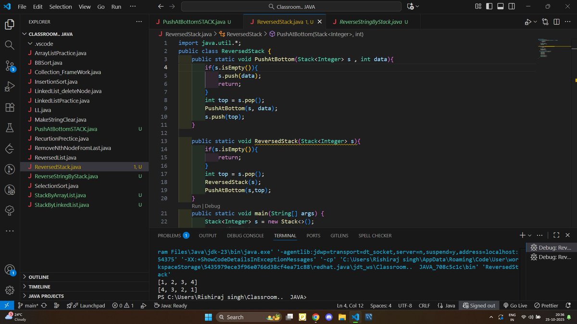
Task: Click the Signed out status button
Action: (479, 305)
